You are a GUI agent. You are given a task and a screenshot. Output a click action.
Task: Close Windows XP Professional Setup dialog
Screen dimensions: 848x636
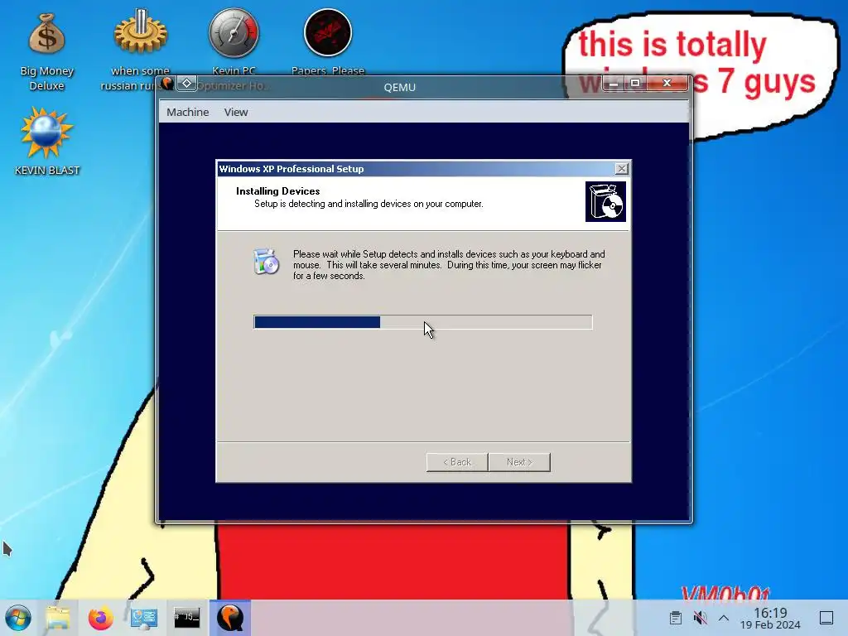click(622, 169)
